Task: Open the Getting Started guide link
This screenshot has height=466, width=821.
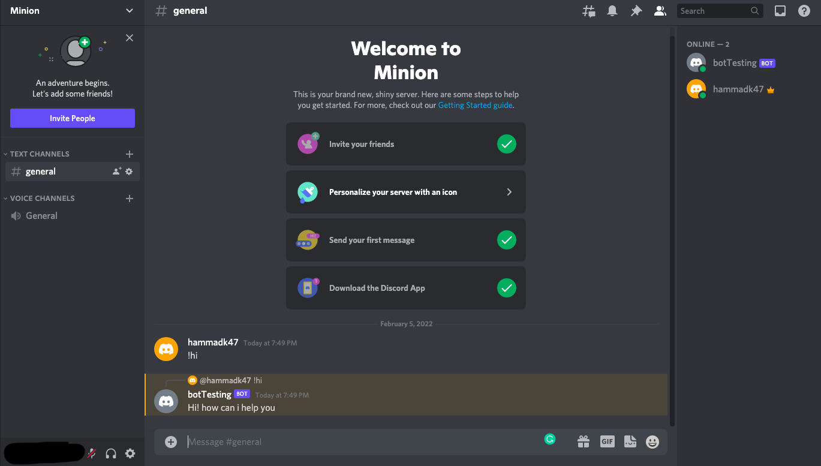Action: tap(475, 105)
